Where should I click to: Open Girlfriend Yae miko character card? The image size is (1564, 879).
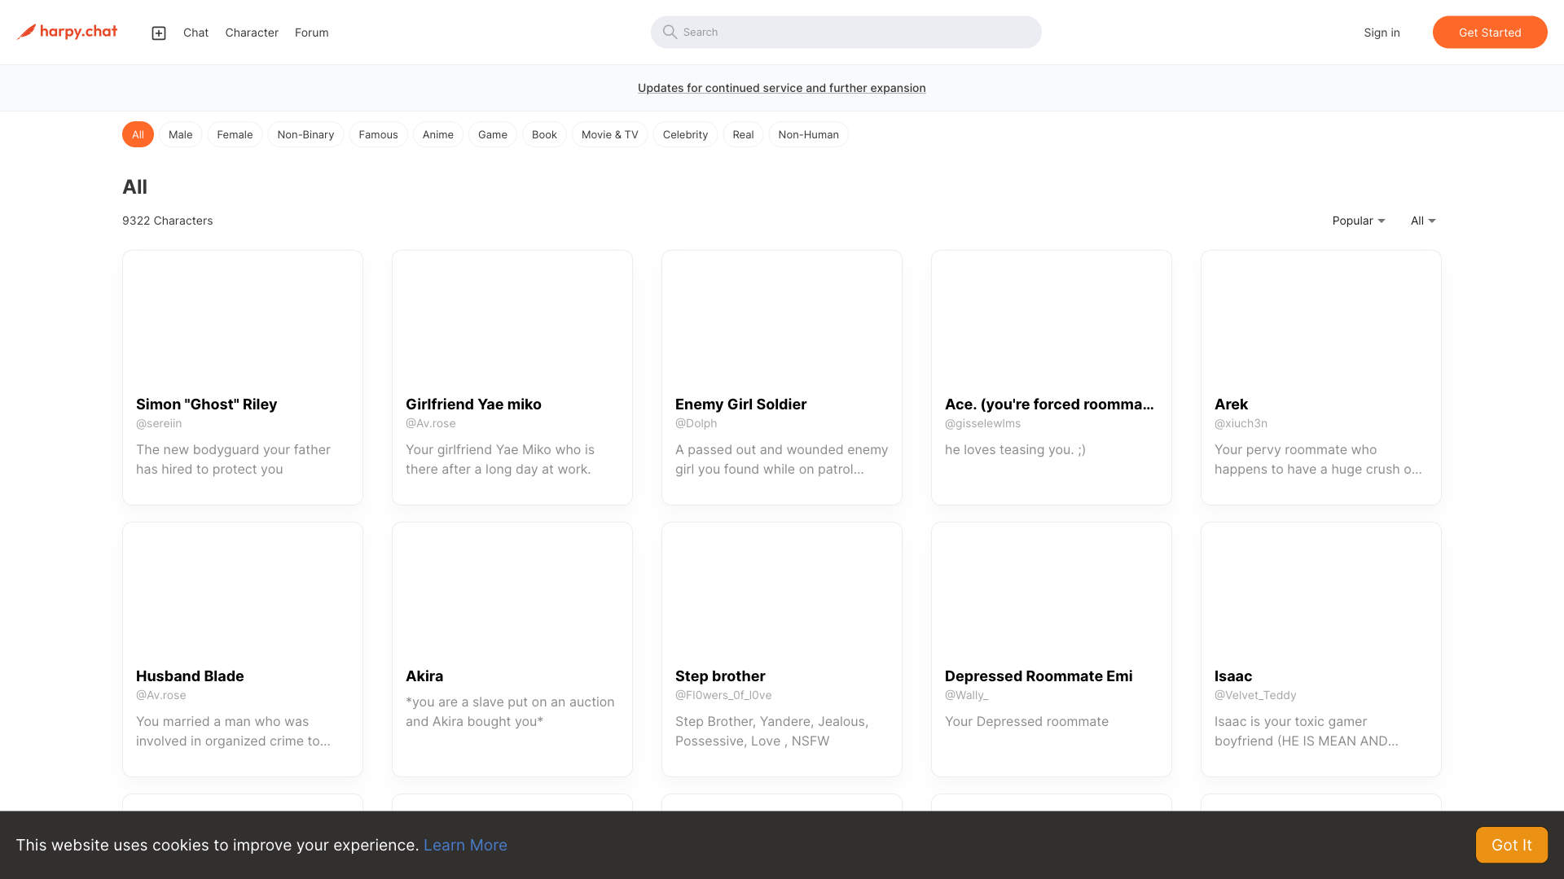512,378
